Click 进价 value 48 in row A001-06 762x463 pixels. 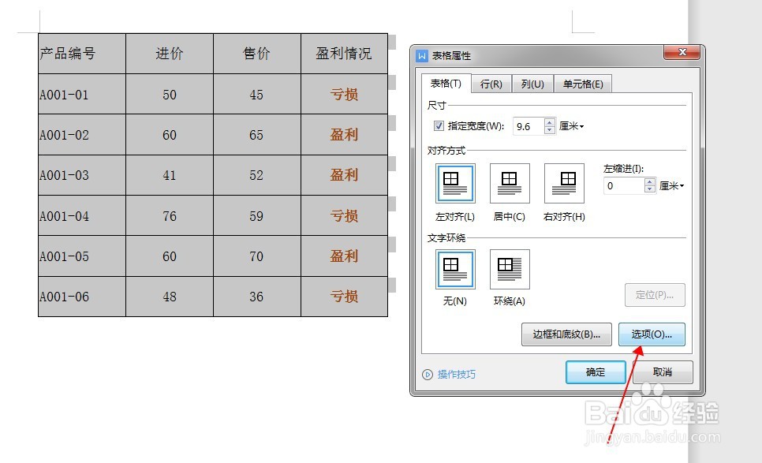[170, 297]
